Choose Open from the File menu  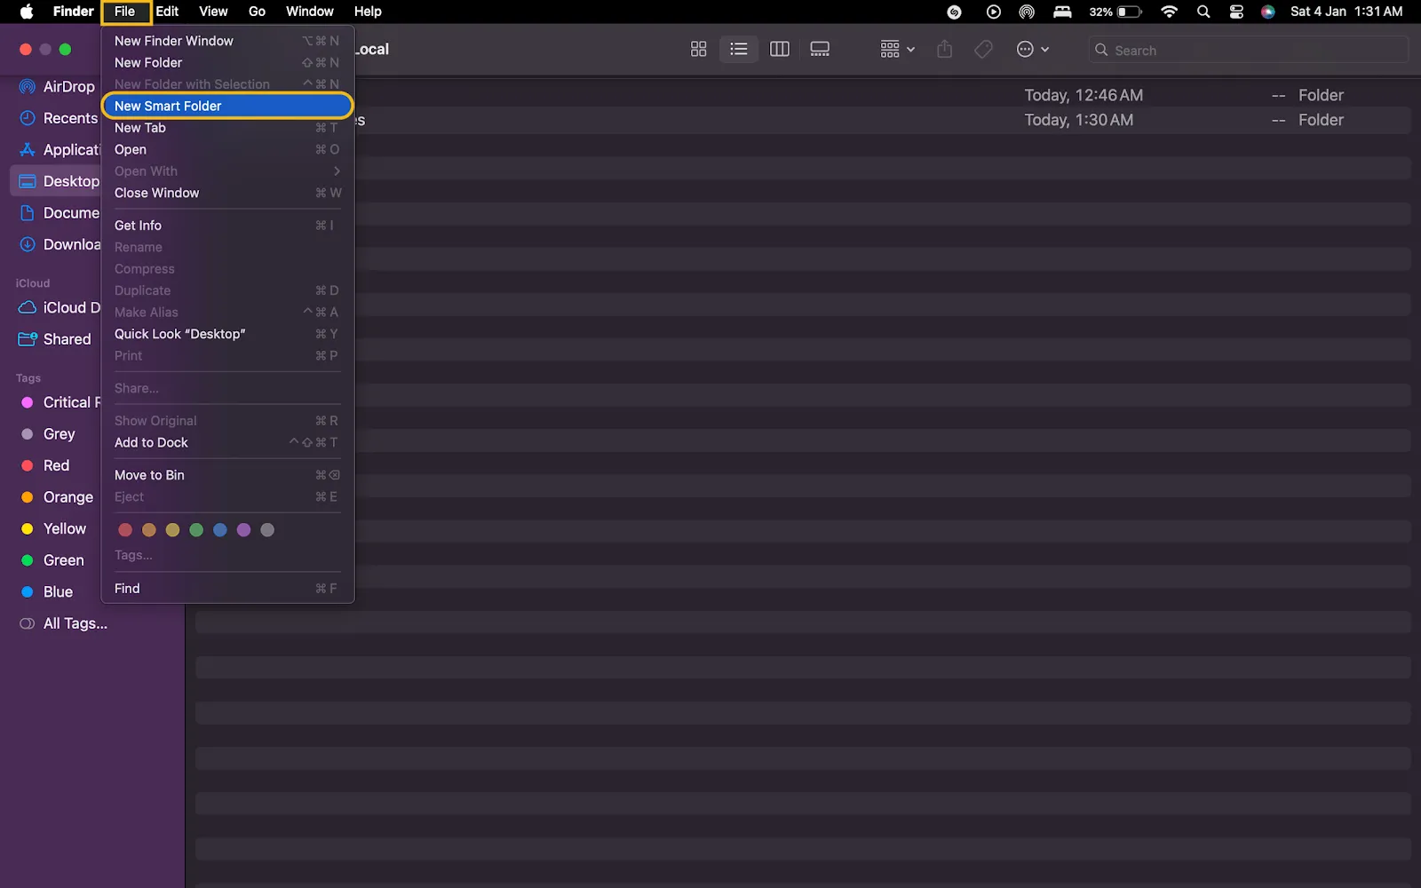[227, 149]
